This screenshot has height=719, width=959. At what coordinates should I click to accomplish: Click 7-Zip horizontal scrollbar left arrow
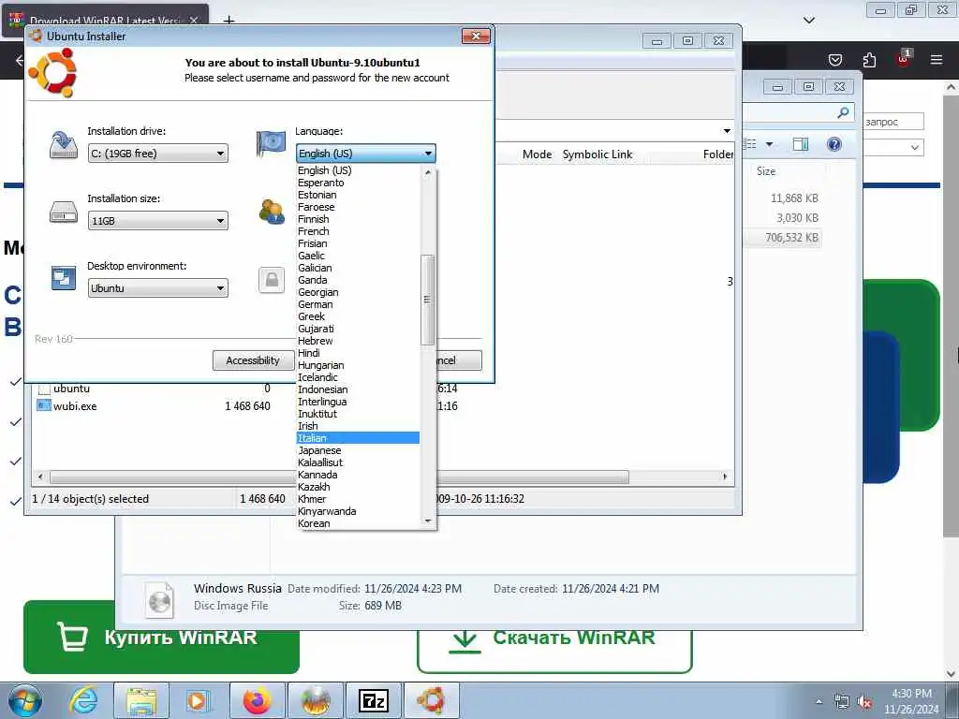40,477
